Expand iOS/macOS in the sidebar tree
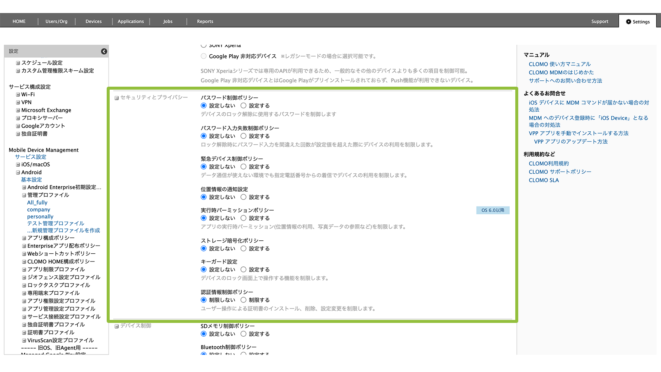Image resolution: width=661 pixels, height=372 pixels. tap(18, 164)
